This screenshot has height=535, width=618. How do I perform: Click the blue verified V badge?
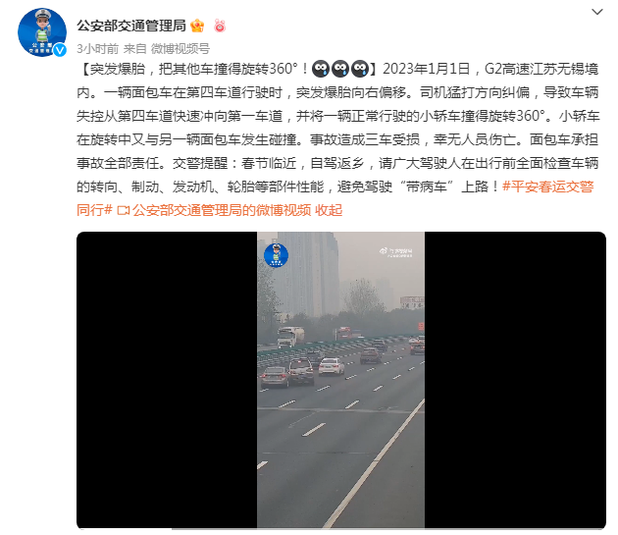click(60, 50)
